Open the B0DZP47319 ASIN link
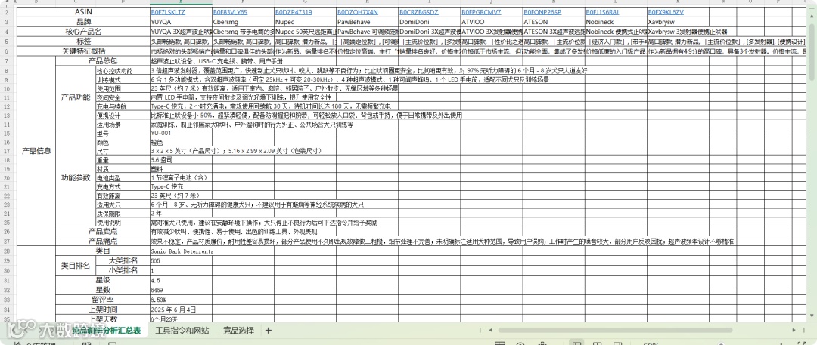The image size is (817, 345). click(294, 12)
